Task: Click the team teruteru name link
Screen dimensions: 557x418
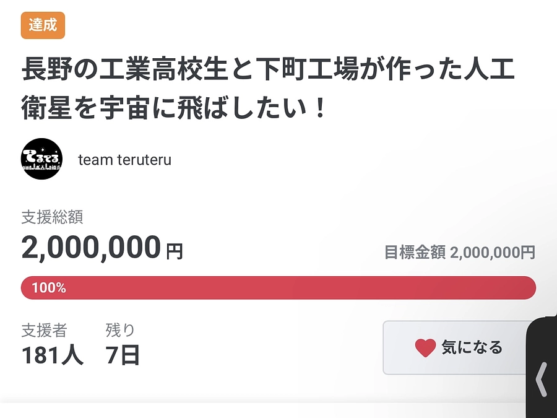Action: click(125, 159)
